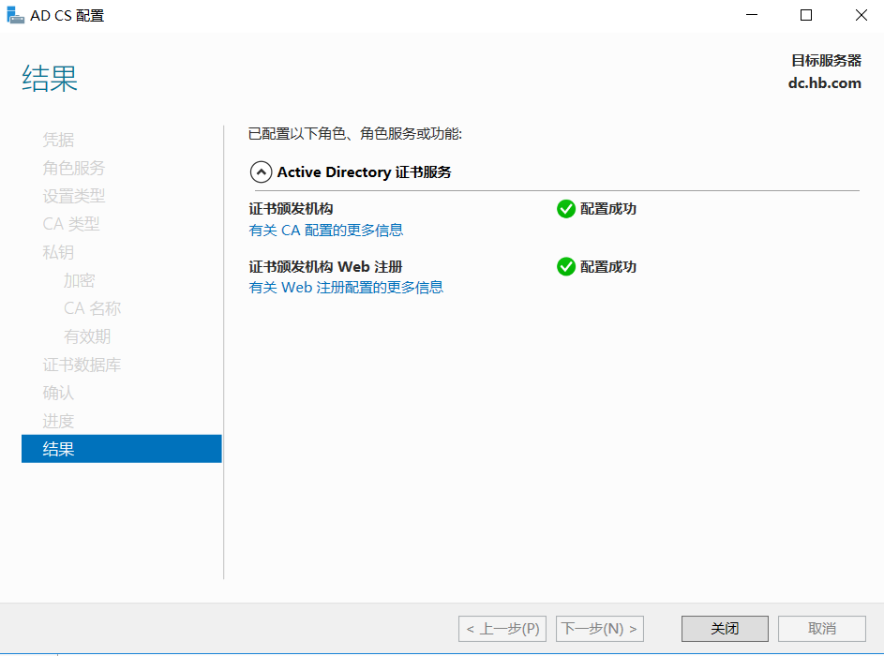Viewport: 884px width, 656px height.
Task: Select 加密 sub-step in sidebar
Action: tap(79, 280)
